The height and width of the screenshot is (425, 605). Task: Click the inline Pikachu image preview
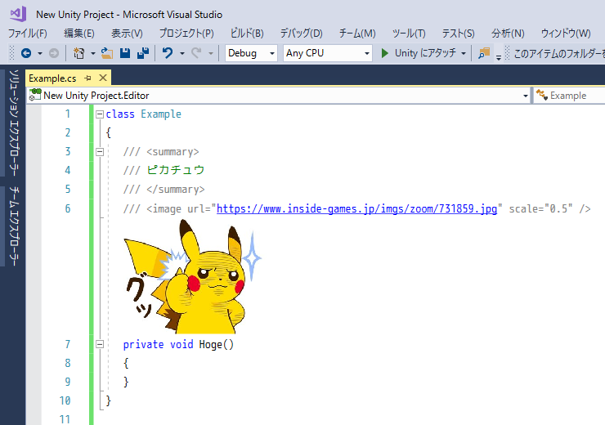[x=192, y=276]
